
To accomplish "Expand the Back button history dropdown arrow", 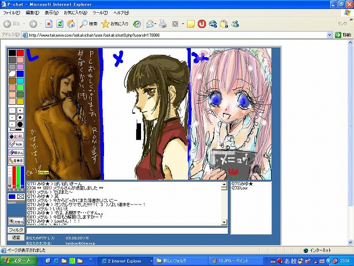I will pyautogui.click(x=23, y=24).
